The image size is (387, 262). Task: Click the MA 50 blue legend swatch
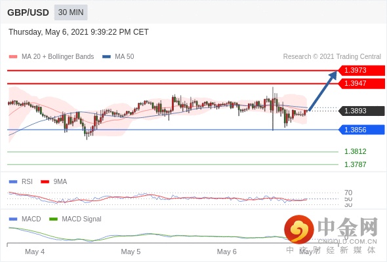[106, 57]
